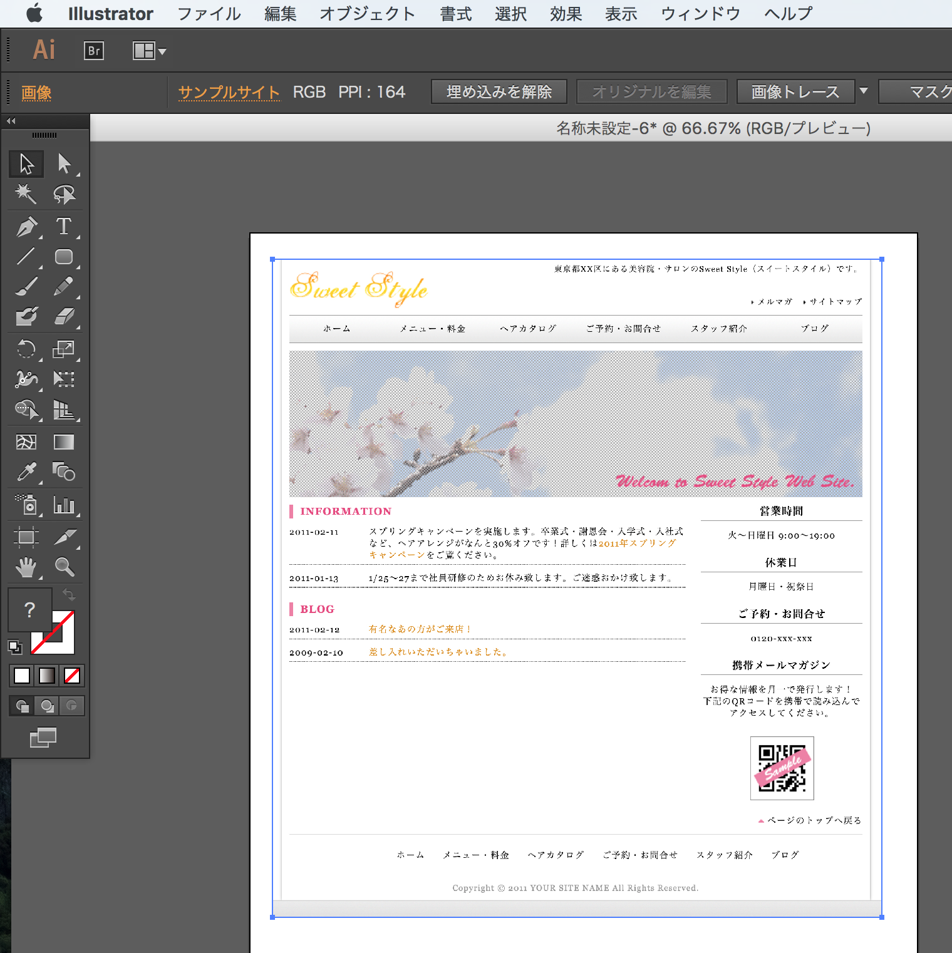Pick the Rounded Rectangle tool
Image resolution: width=952 pixels, height=953 pixels.
point(64,257)
